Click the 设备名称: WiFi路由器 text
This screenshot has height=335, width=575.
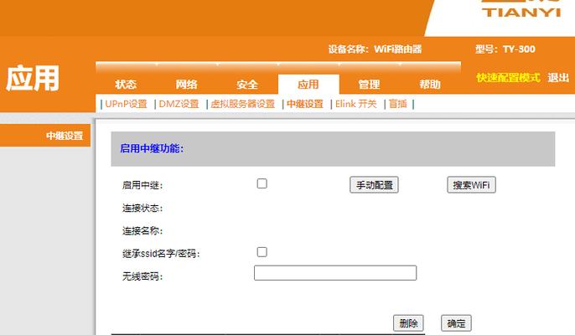point(375,49)
